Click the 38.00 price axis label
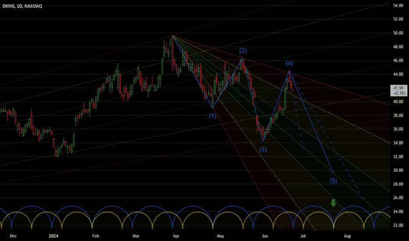Screen dimensions: 409x241 [x=398, y=115]
